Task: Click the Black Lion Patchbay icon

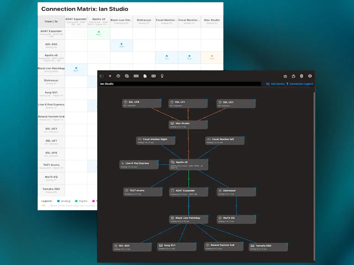Action: (x=173, y=218)
